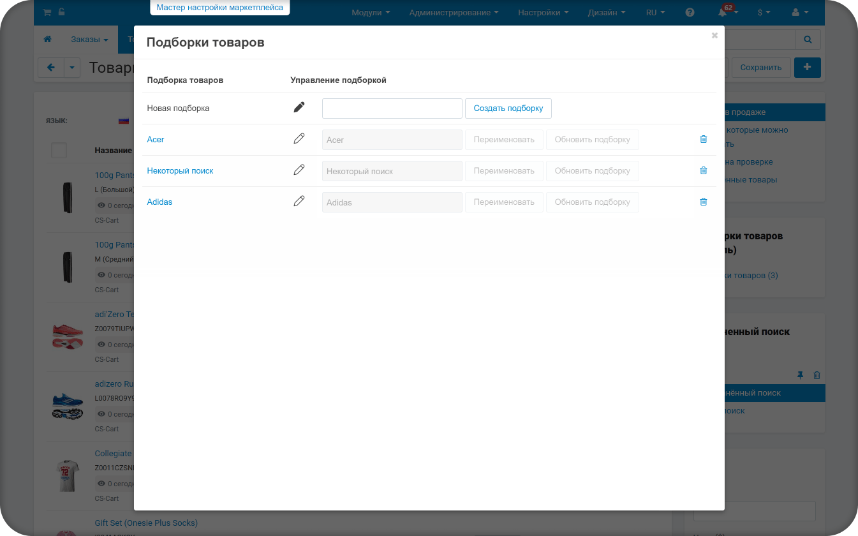Click the Сохранить button
Viewport: 858px width, 536px height.
point(760,68)
